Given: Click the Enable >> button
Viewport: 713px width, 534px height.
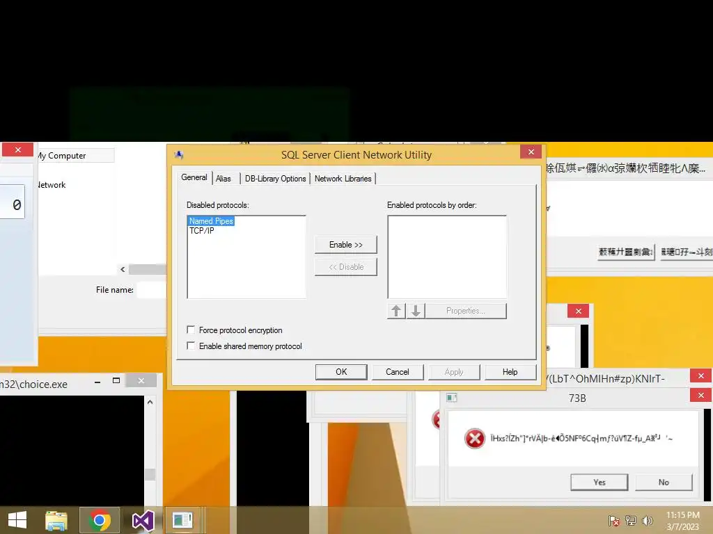Looking at the screenshot, I should pyautogui.click(x=345, y=245).
